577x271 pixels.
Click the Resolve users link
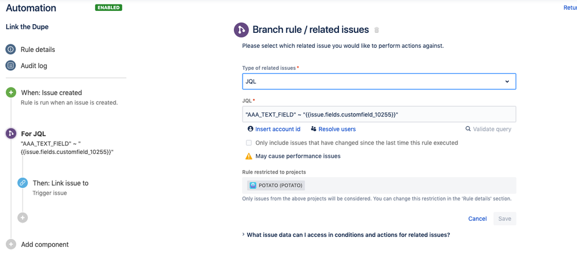[337, 129]
